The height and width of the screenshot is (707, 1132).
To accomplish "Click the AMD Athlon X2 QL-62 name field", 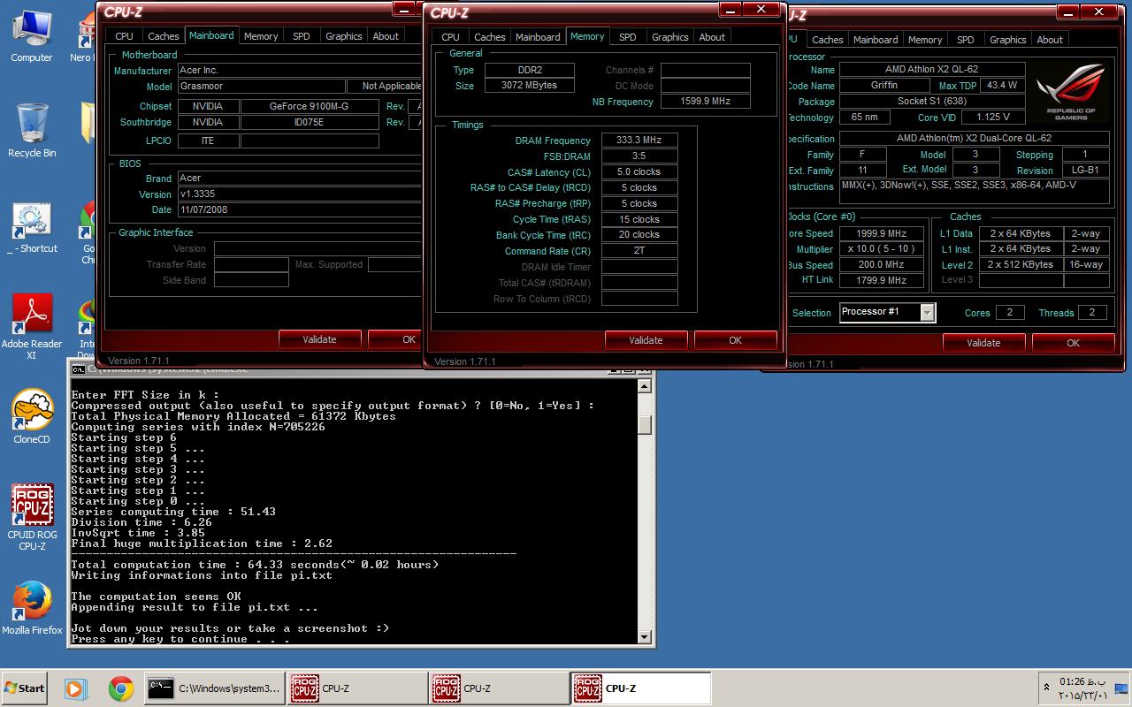I will 931,69.
